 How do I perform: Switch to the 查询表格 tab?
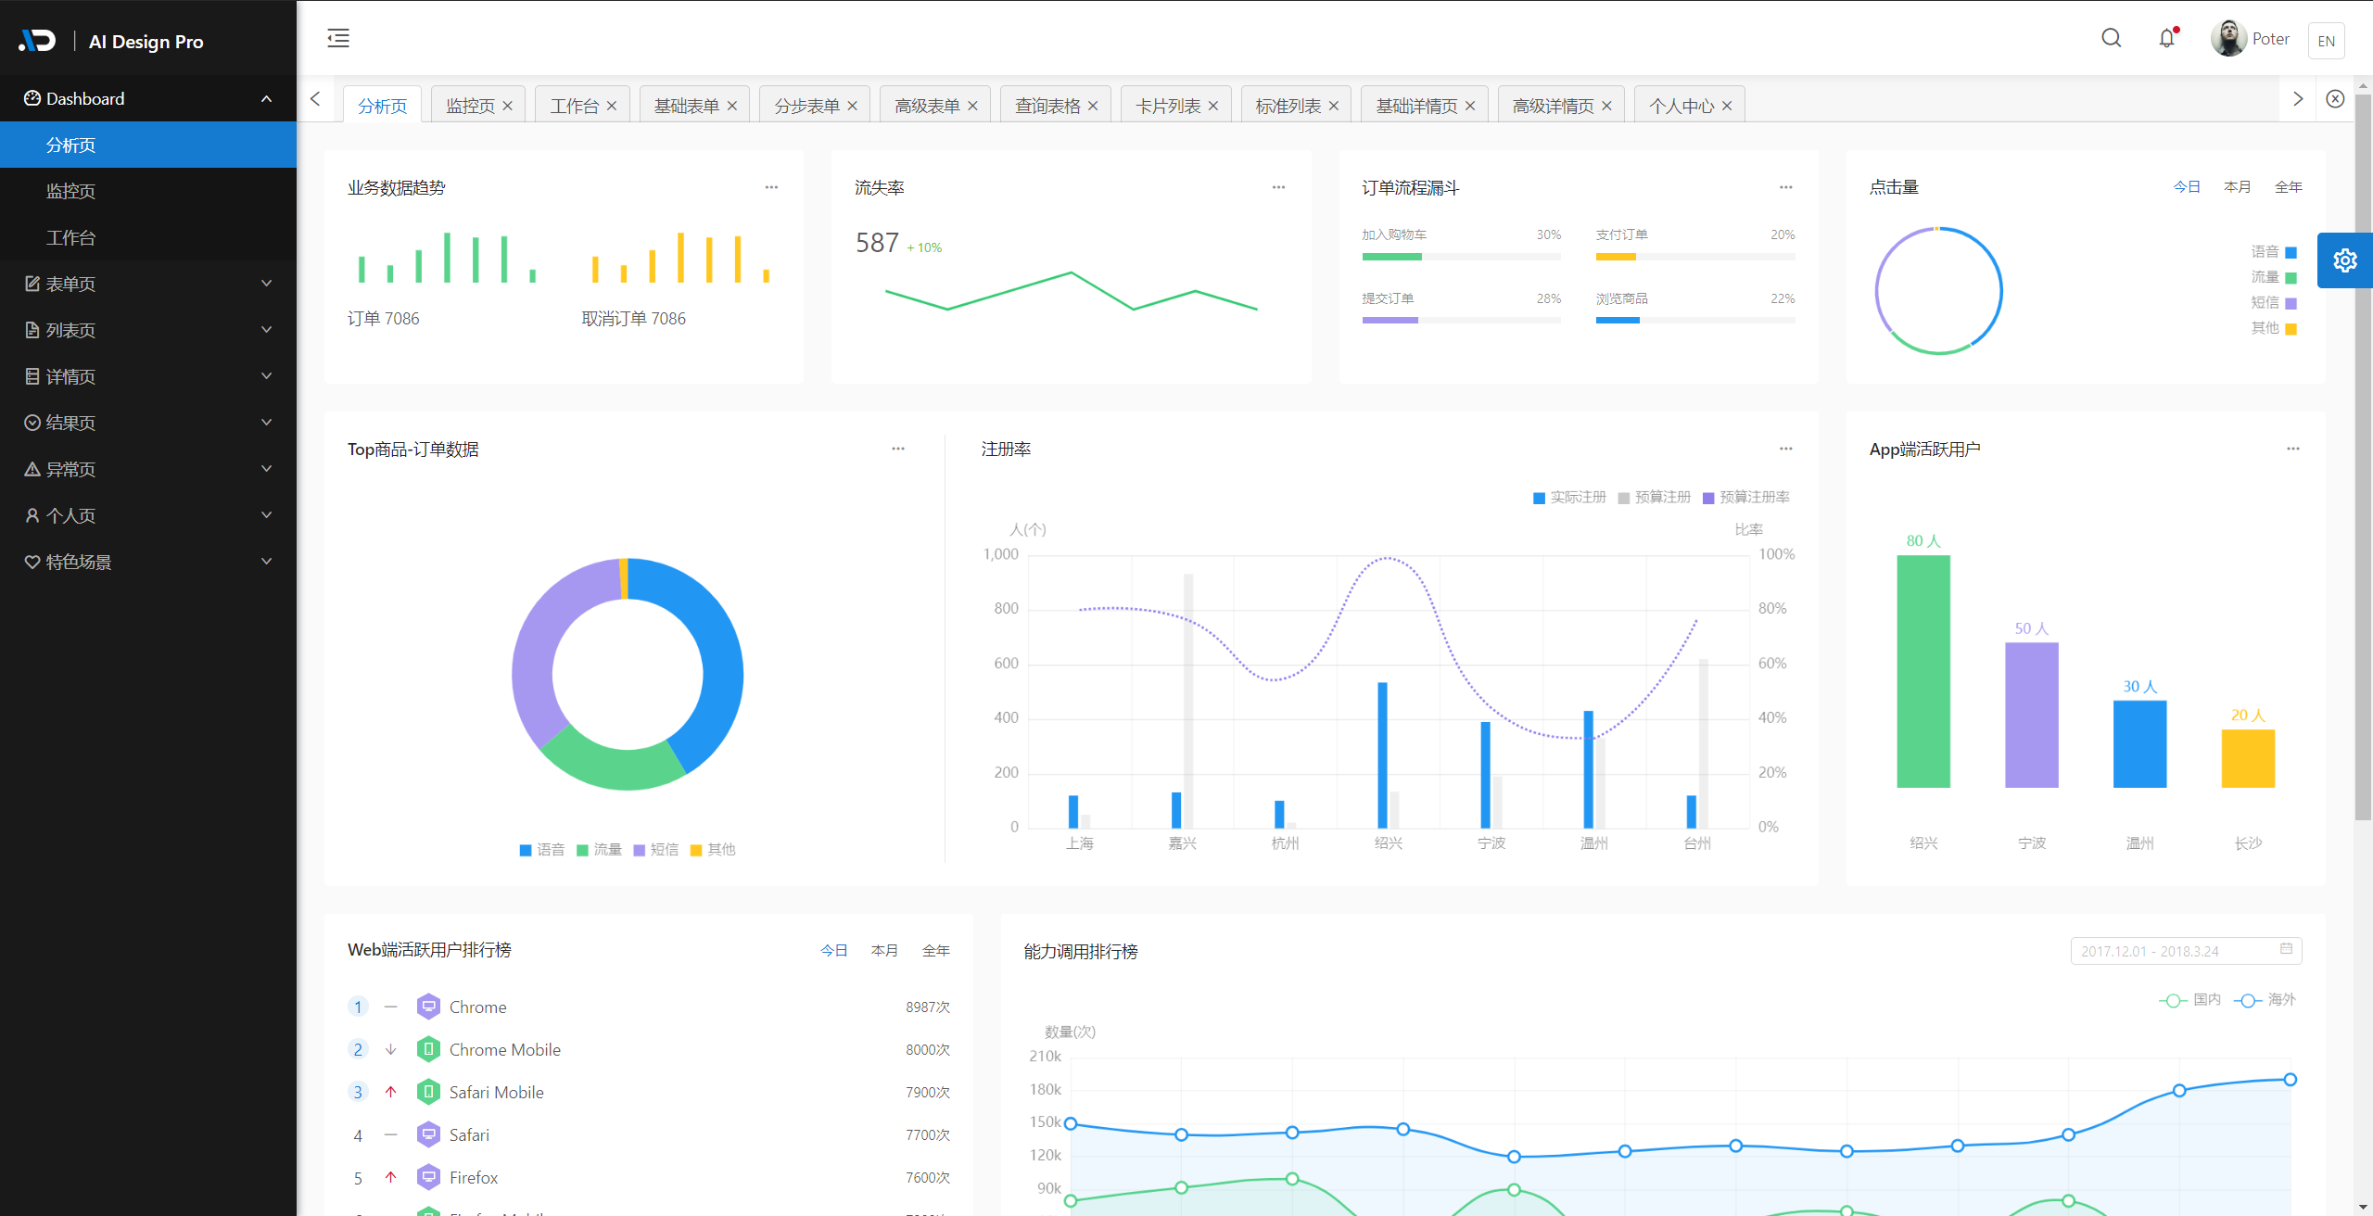(x=1047, y=106)
